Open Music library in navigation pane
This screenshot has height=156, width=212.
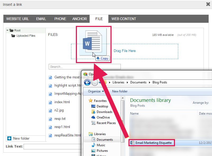coord(101,145)
